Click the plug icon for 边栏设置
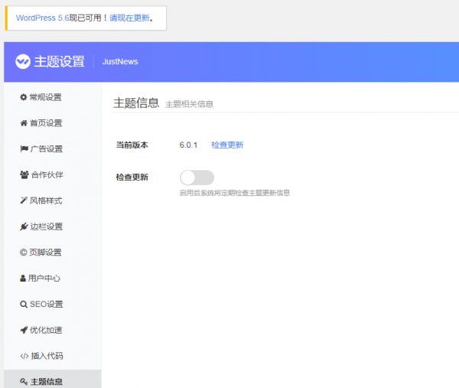The height and width of the screenshot is (388, 459). pos(23,227)
